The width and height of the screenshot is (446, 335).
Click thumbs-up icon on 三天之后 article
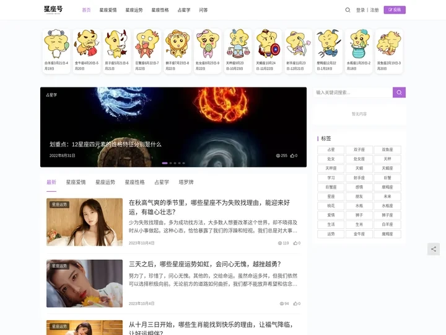[297, 303]
